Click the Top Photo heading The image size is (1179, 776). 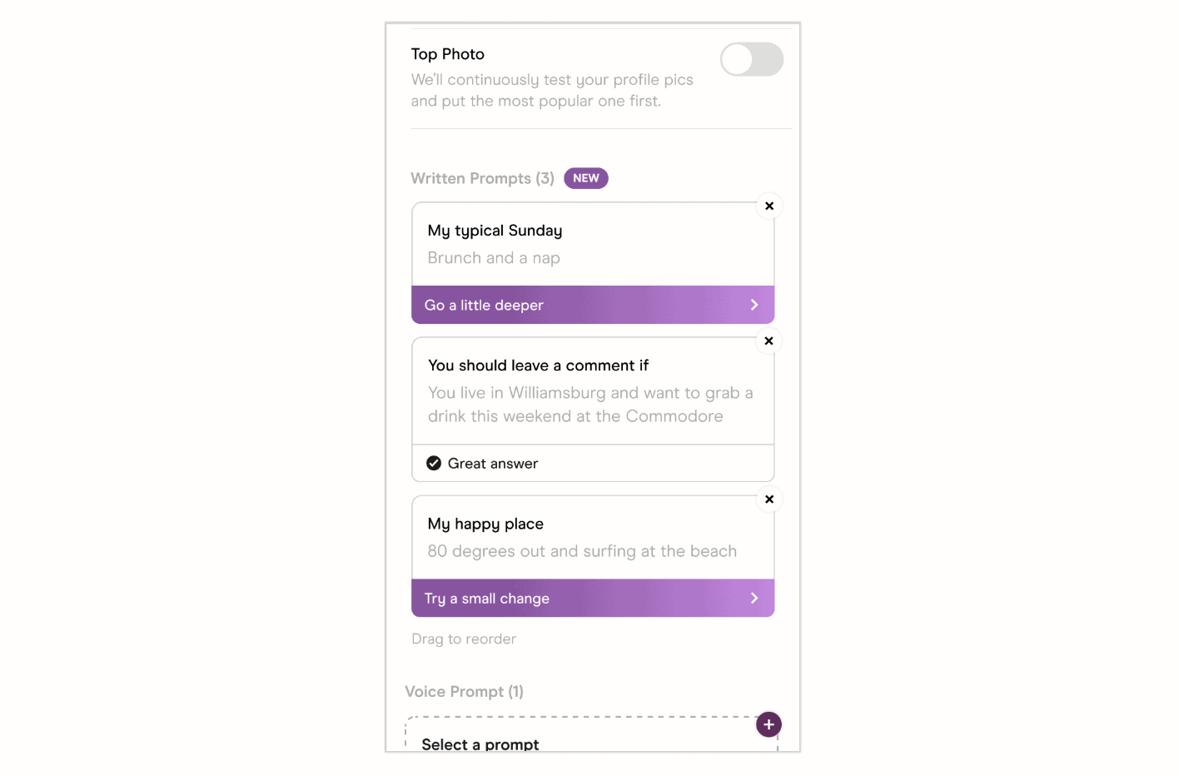(448, 54)
